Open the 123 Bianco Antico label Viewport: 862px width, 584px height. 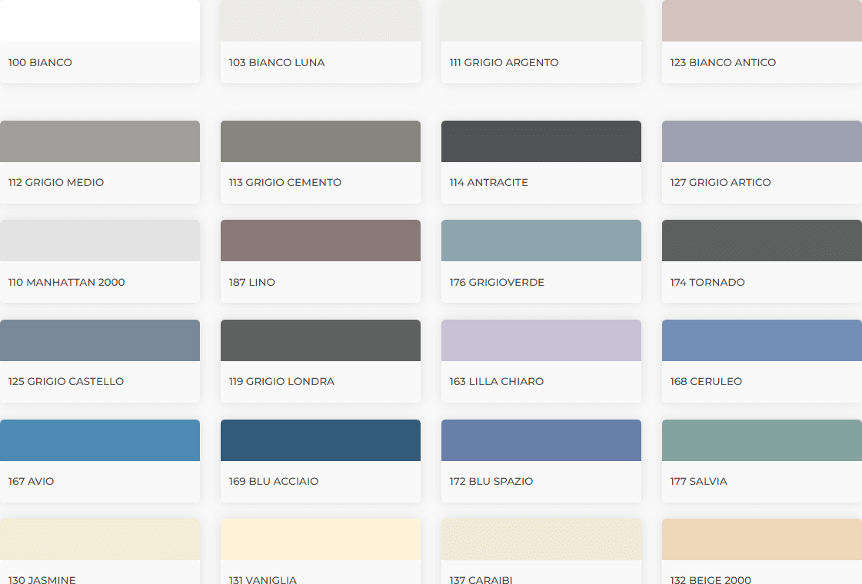point(723,63)
